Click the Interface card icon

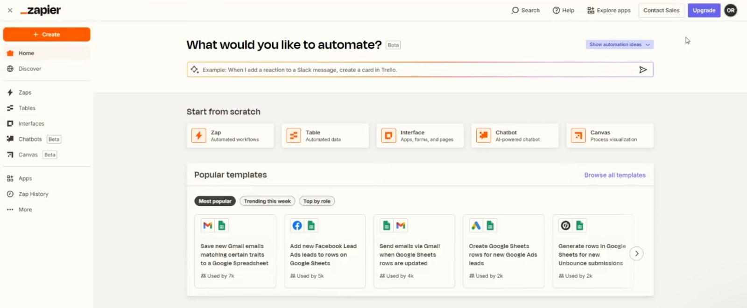[388, 136]
